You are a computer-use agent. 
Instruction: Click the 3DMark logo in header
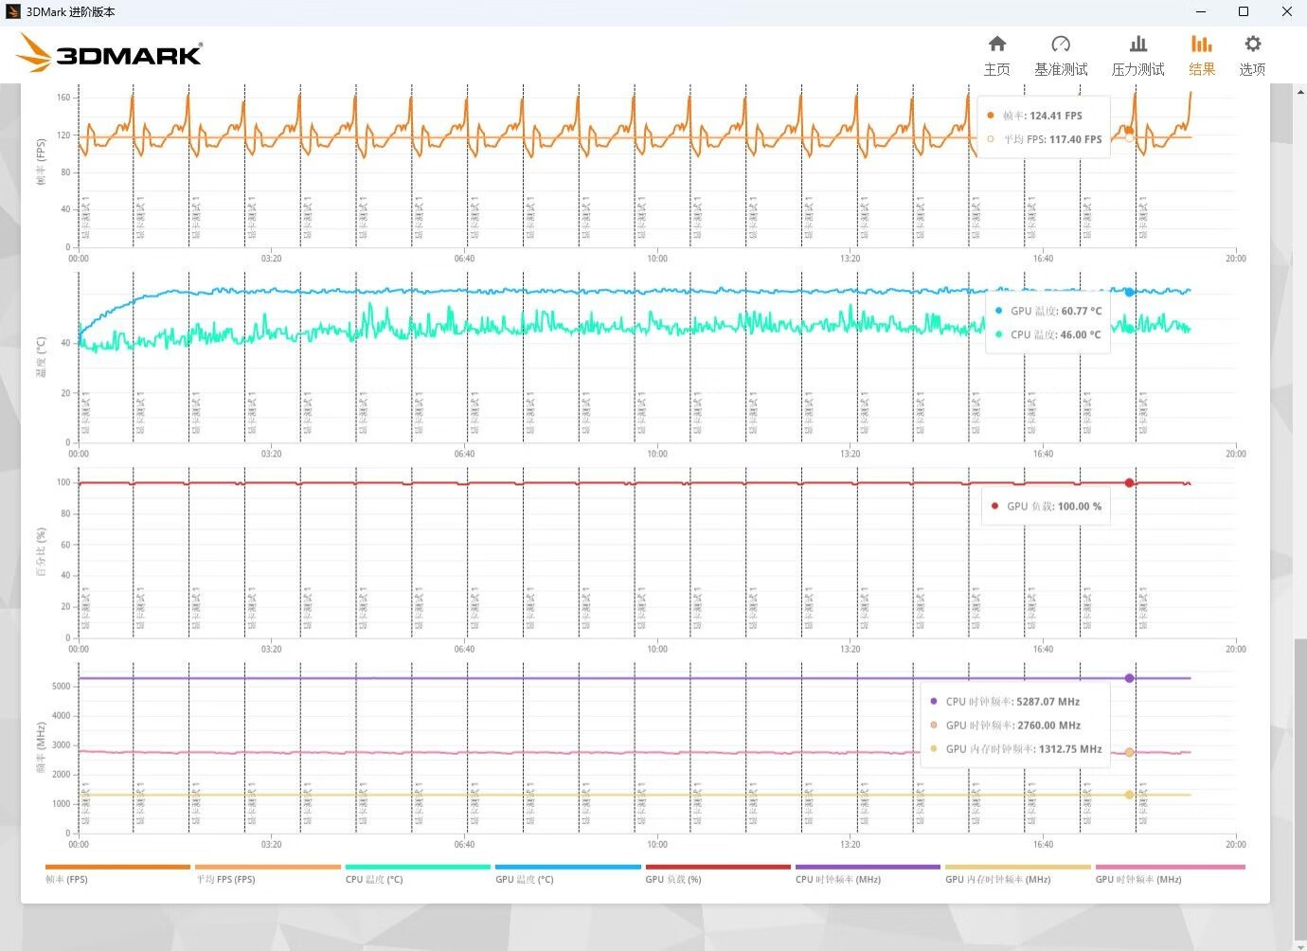click(x=110, y=53)
